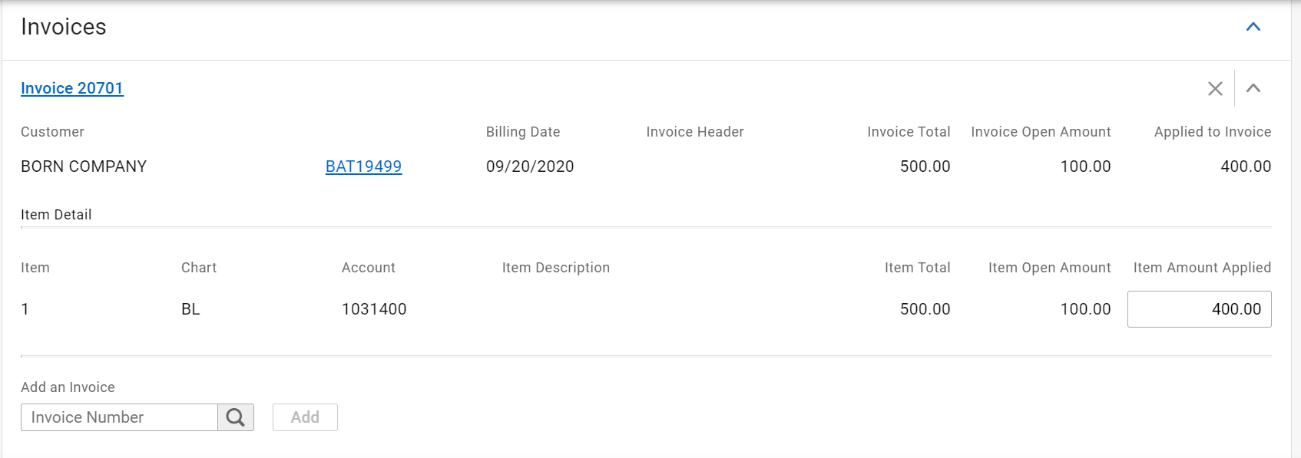The height and width of the screenshot is (458, 1301).
Task: Click the Add button
Action: pos(305,417)
